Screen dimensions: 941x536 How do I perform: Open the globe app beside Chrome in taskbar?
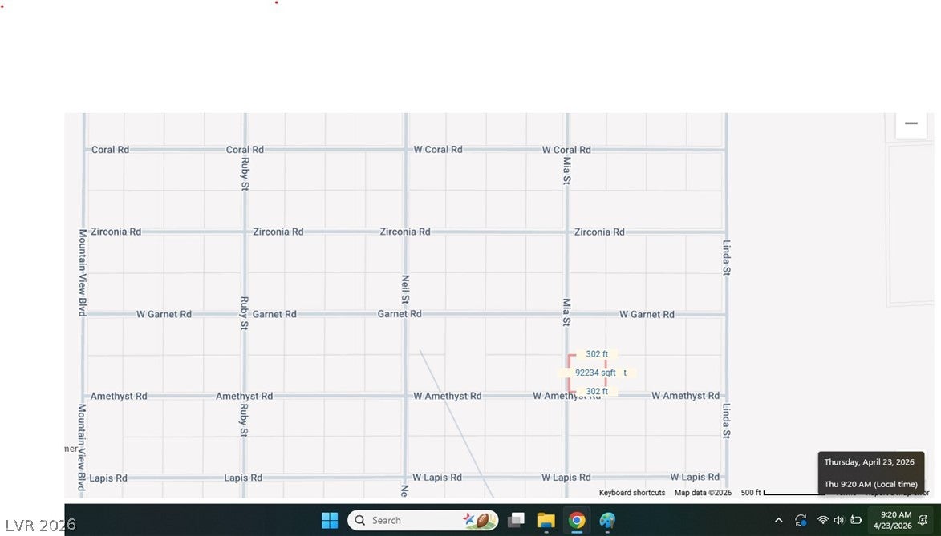607,520
